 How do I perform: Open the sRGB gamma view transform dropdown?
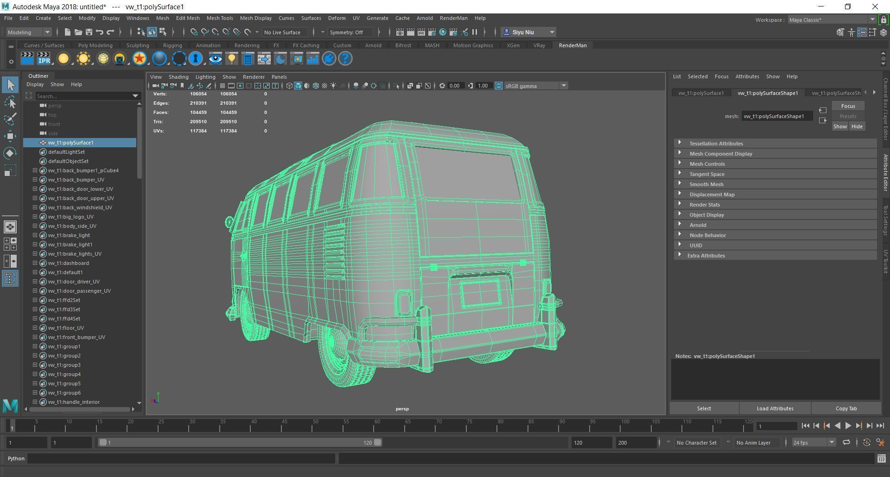tap(536, 86)
